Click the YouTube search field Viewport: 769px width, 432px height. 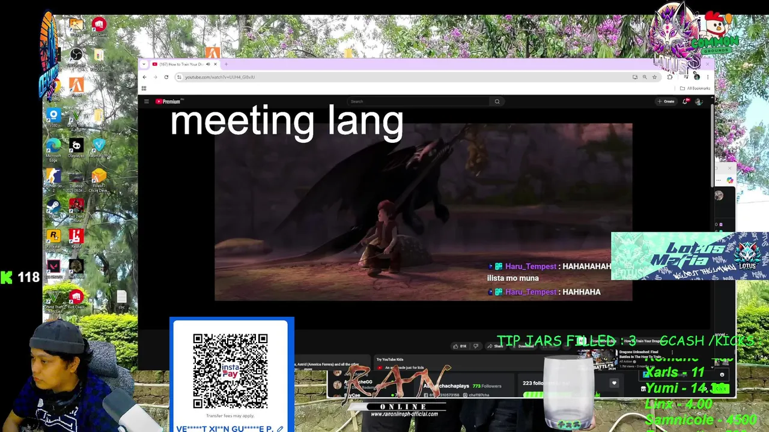[x=419, y=101]
